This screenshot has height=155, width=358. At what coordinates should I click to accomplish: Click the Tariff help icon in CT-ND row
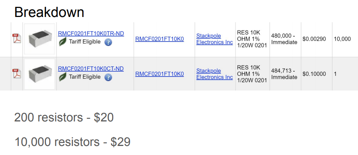coord(108,77)
